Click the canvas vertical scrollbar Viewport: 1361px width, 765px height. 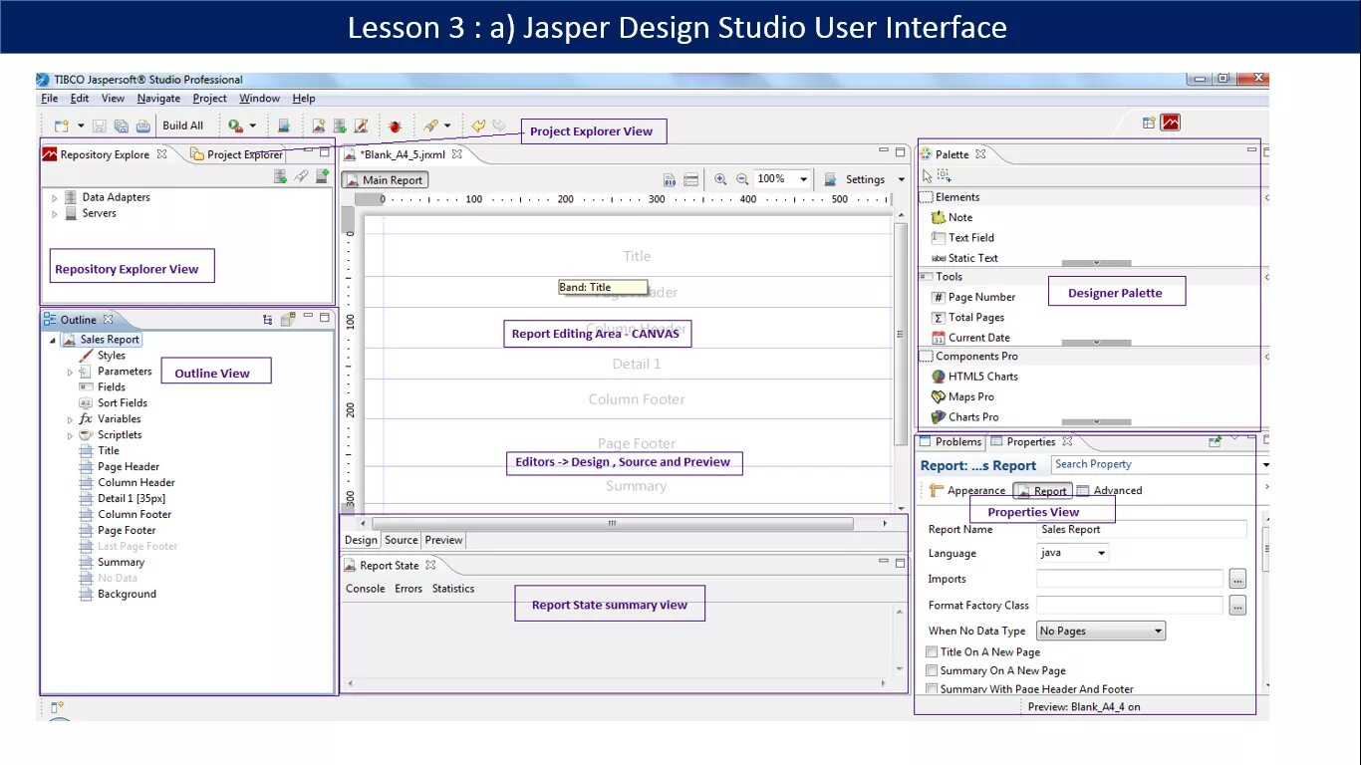(901, 334)
